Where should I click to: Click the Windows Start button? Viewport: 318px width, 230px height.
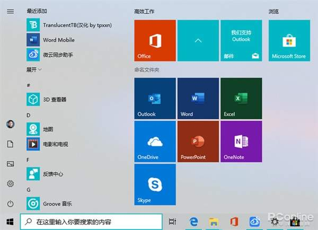(10, 222)
